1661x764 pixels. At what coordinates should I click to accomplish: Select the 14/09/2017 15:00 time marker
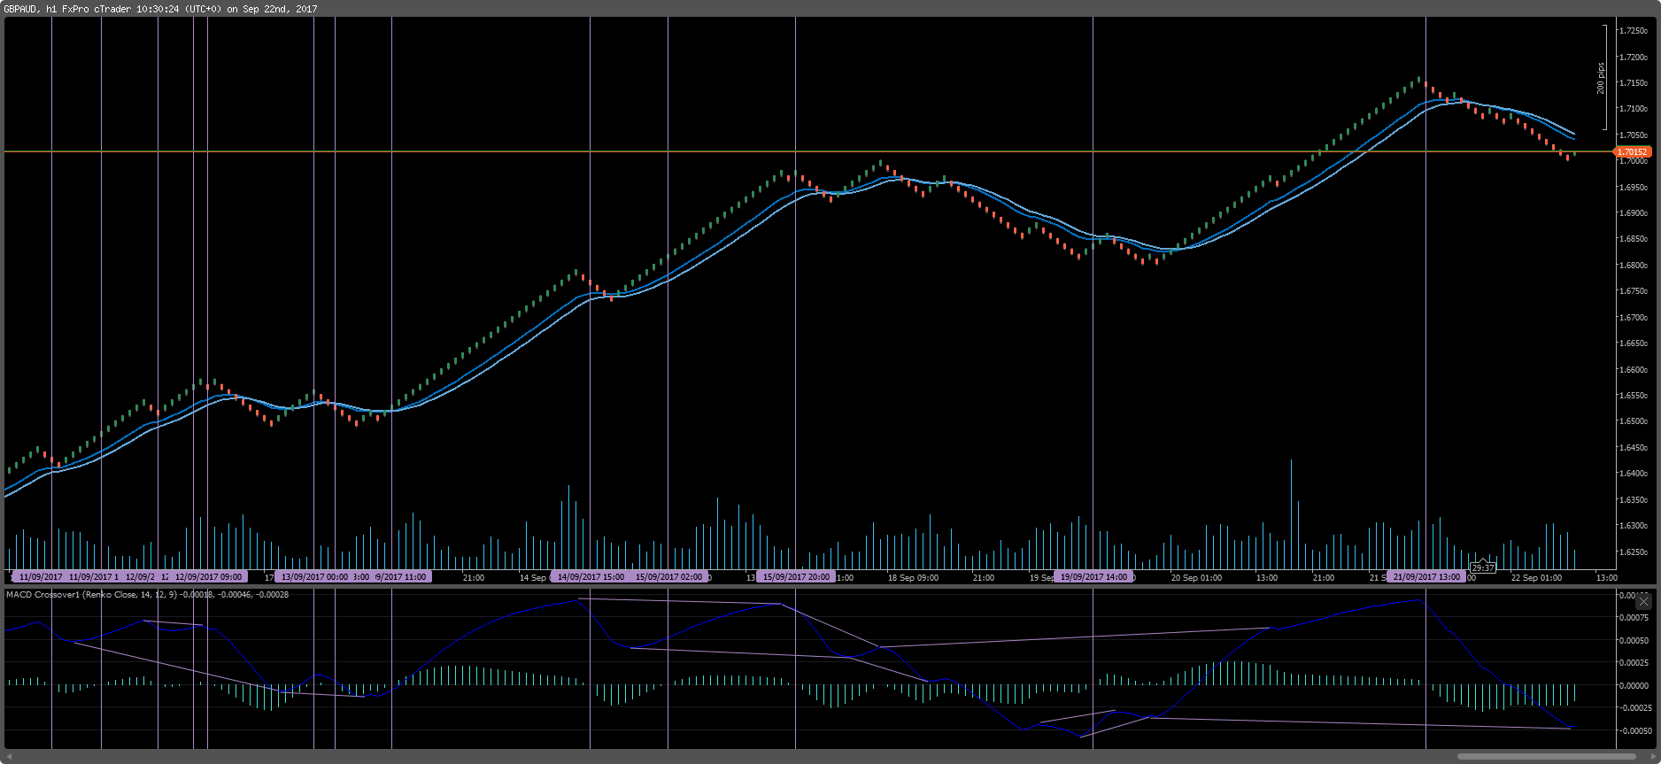coord(590,577)
